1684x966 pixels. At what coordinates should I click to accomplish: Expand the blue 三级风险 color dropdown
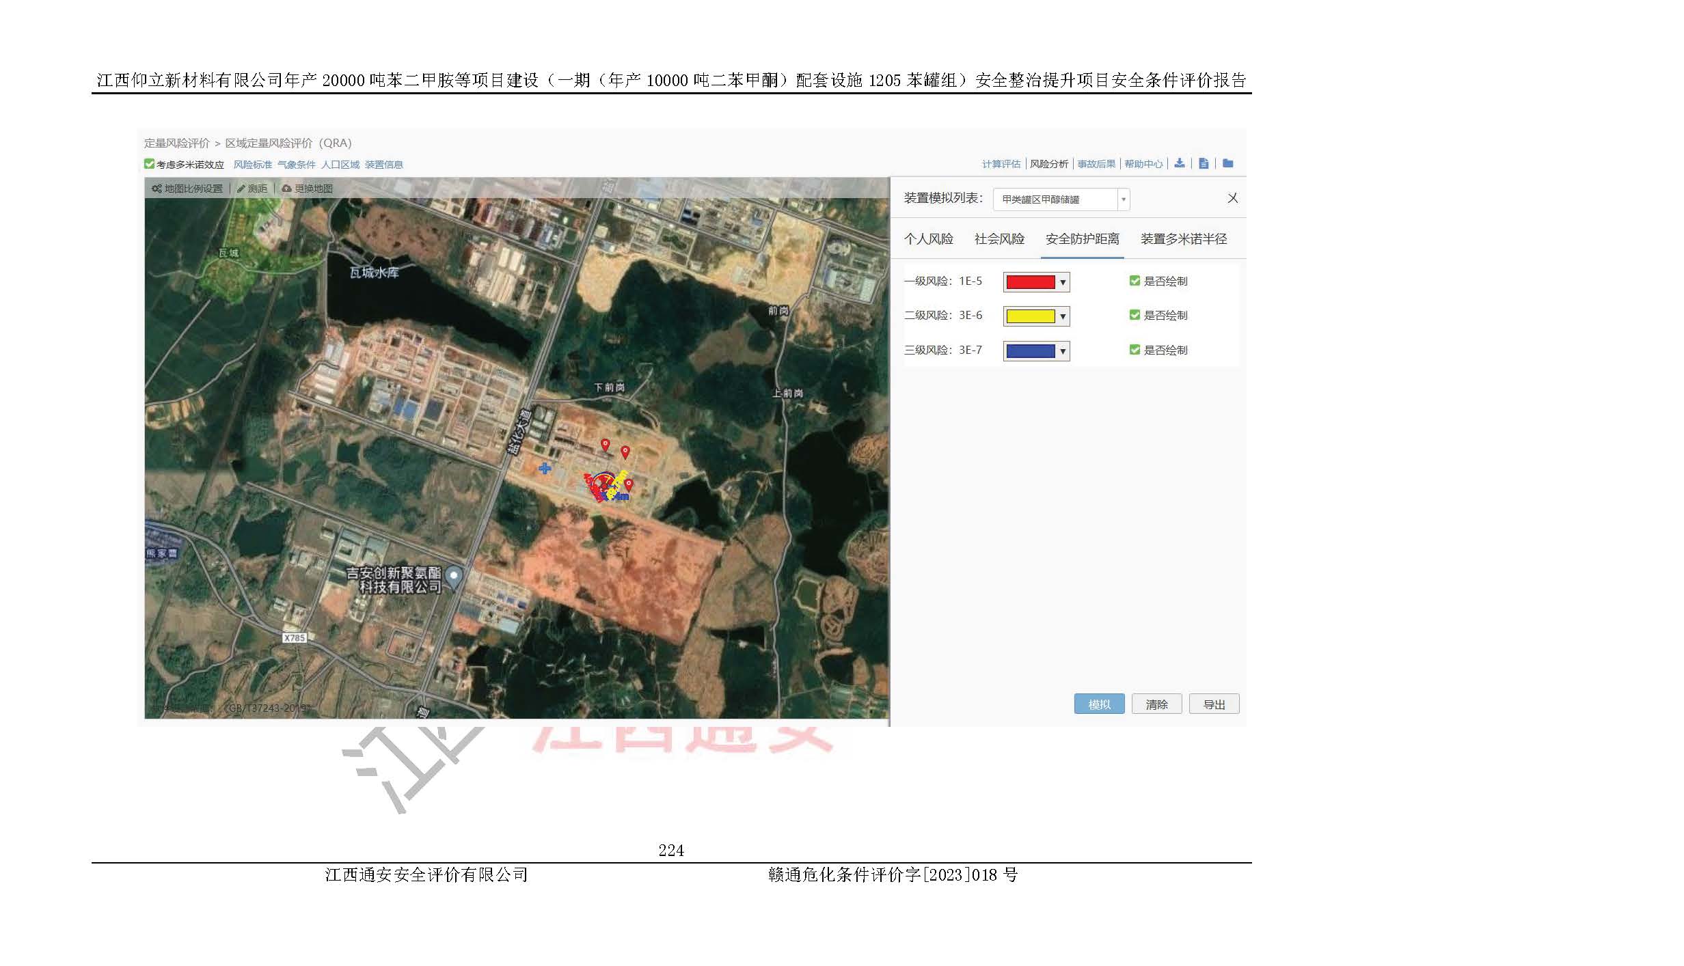pos(1062,351)
